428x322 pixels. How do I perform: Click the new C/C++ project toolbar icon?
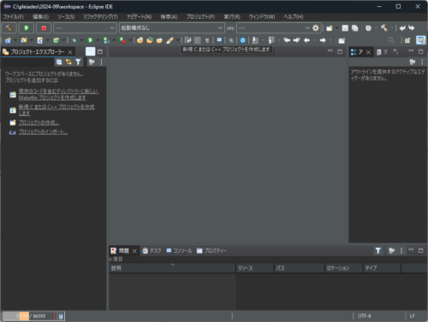tap(8, 40)
